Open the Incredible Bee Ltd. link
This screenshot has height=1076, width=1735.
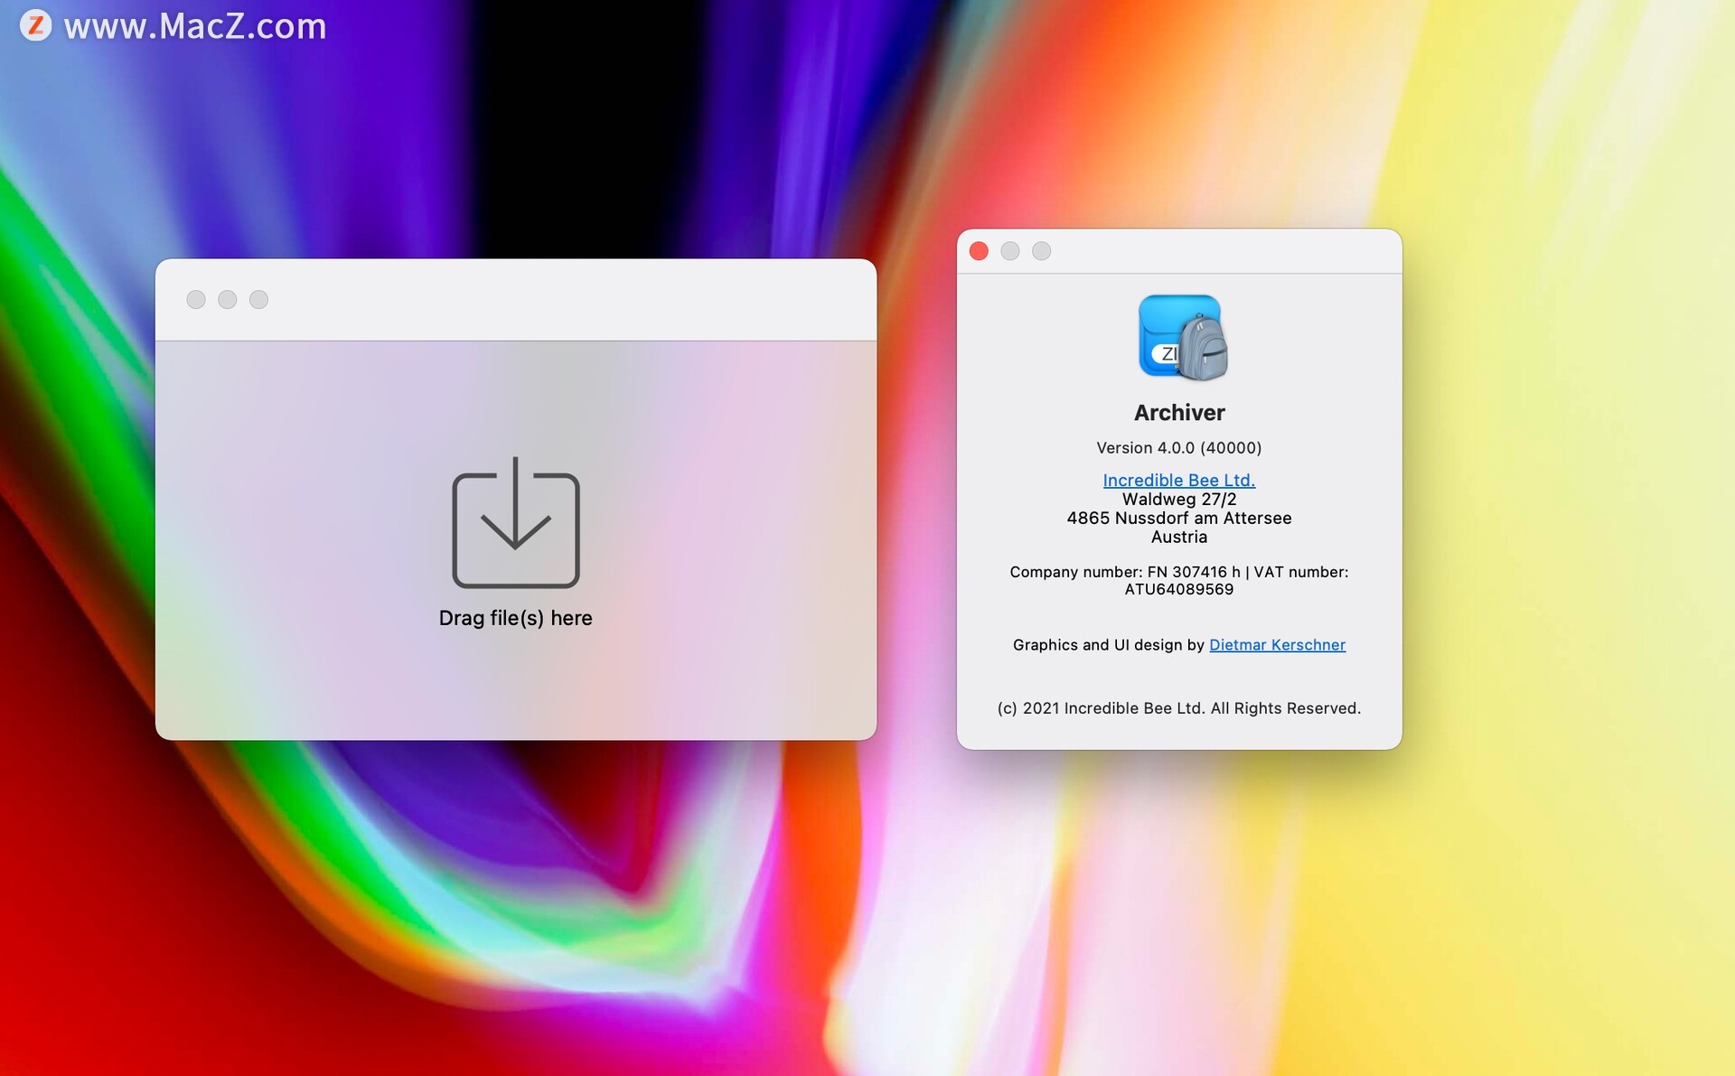[x=1178, y=480]
